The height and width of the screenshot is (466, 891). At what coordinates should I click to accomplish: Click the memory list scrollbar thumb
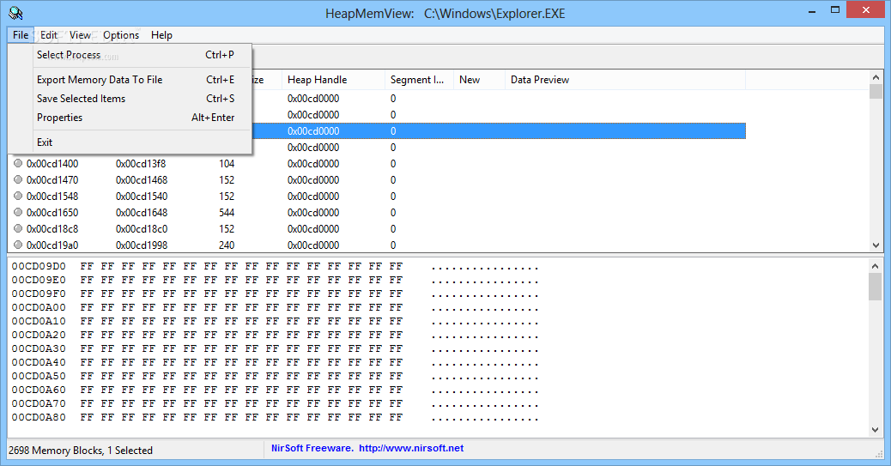[876, 92]
